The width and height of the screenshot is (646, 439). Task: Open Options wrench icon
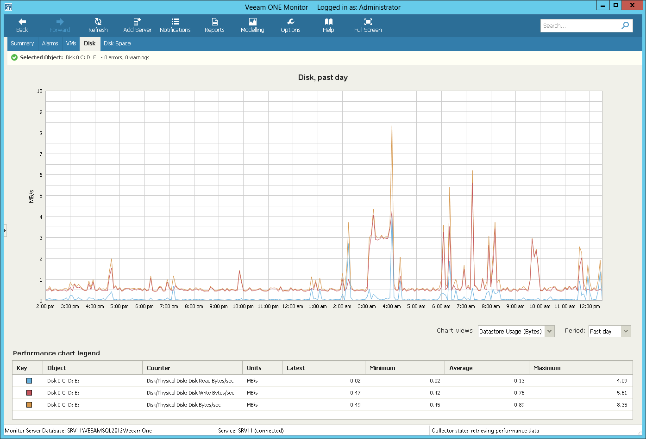(x=290, y=25)
